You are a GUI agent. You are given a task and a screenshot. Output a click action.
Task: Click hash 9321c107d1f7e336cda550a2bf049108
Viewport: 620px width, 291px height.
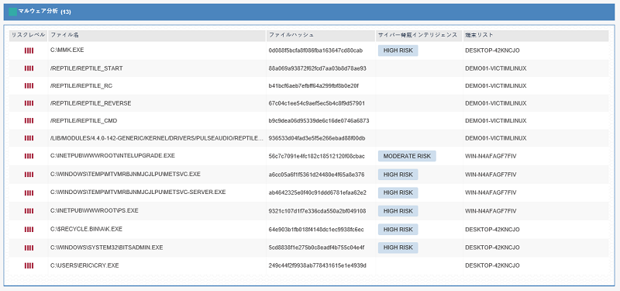click(317, 211)
